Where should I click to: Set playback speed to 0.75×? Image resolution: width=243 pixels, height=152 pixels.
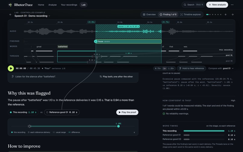coord(158,68)
